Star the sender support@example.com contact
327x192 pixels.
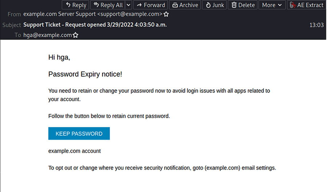(166, 14)
